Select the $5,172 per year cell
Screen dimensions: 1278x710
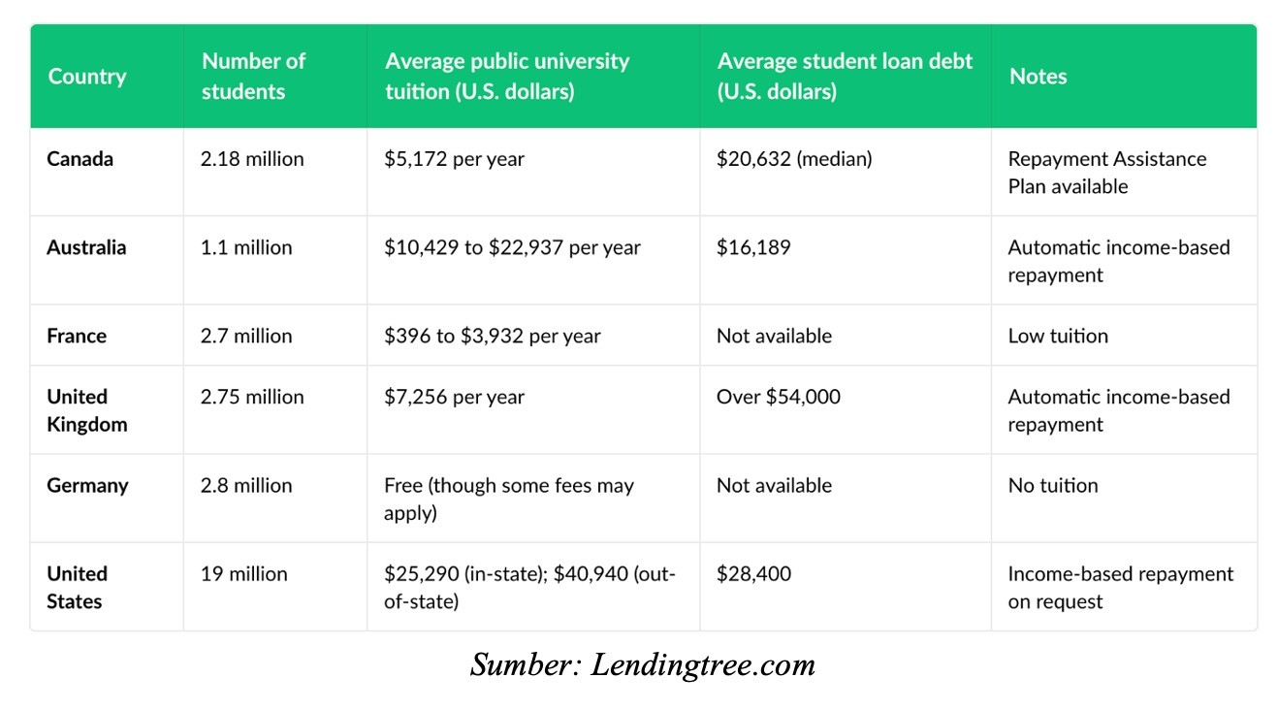pos(454,158)
